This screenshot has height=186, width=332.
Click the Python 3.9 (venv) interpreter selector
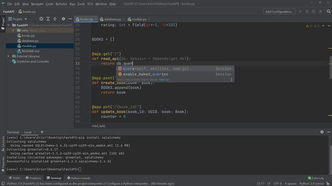(311, 184)
